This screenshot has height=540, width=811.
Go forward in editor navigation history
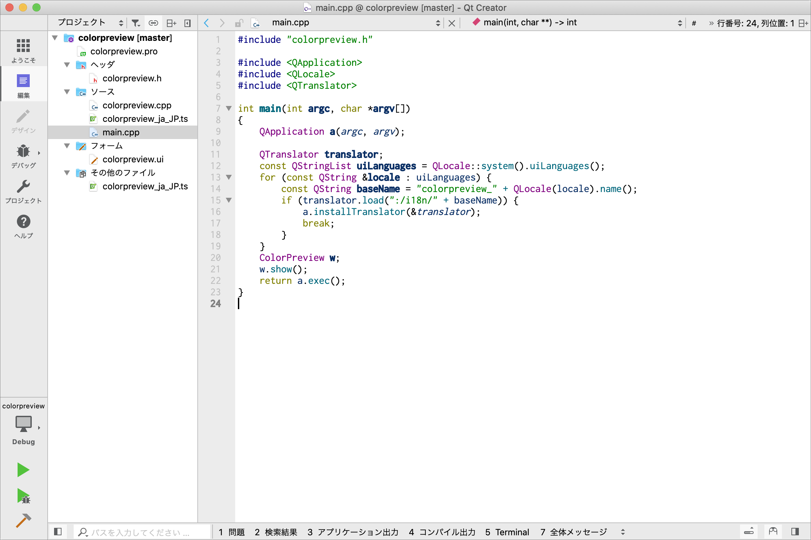(x=222, y=23)
